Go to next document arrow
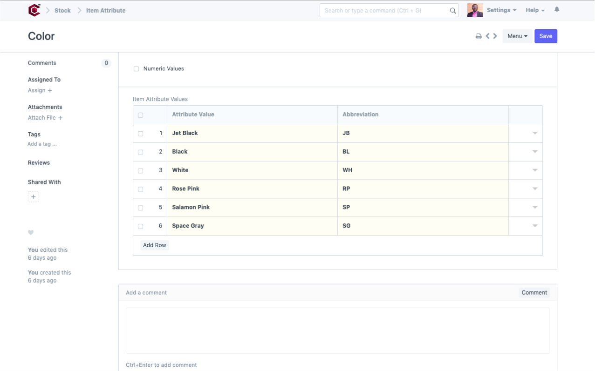Image resolution: width=595 pixels, height=371 pixels. [x=495, y=36]
